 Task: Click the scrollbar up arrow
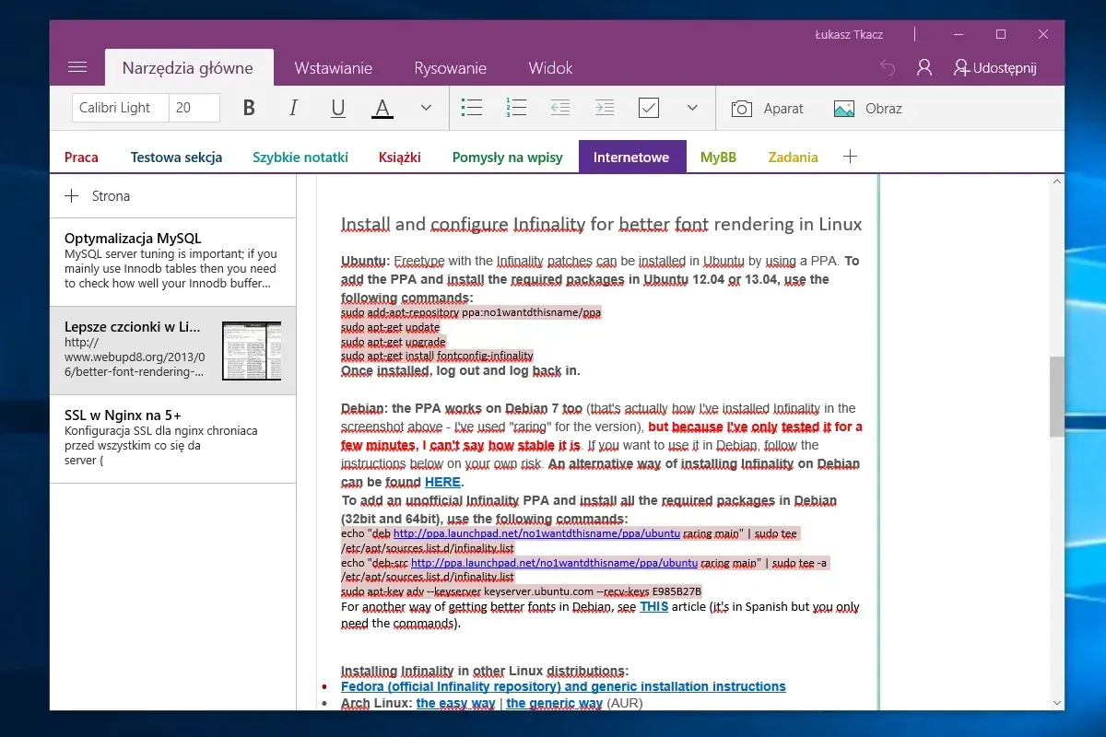tap(1056, 183)
